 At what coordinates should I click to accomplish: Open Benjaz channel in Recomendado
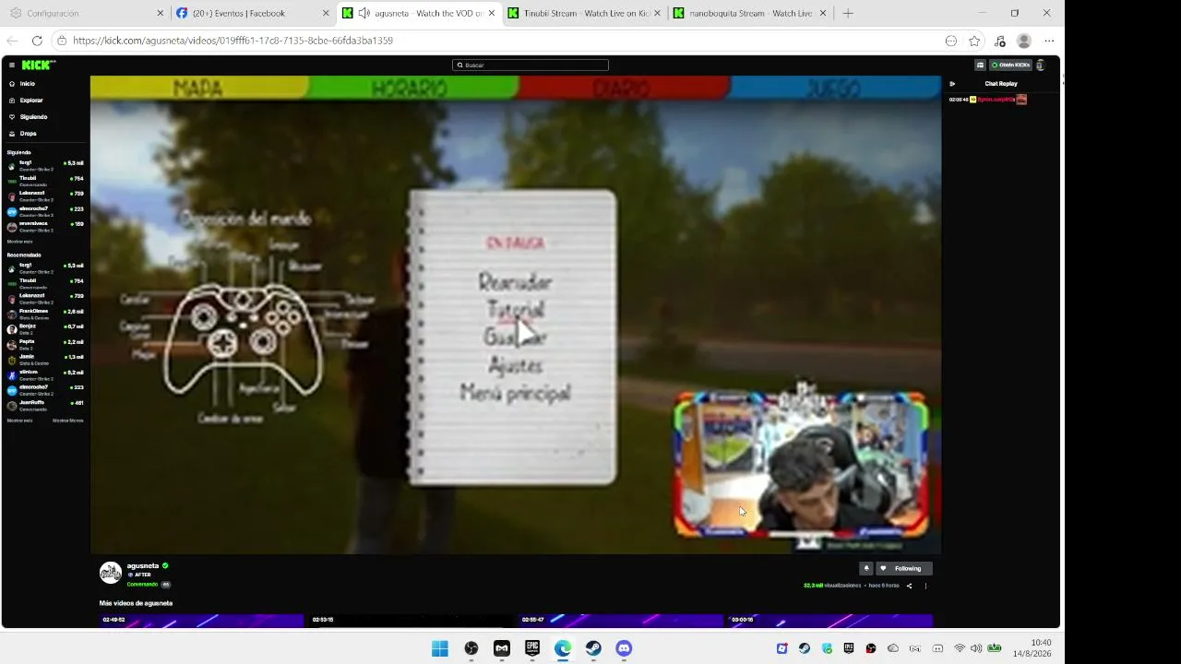click(x=45, y=328)
